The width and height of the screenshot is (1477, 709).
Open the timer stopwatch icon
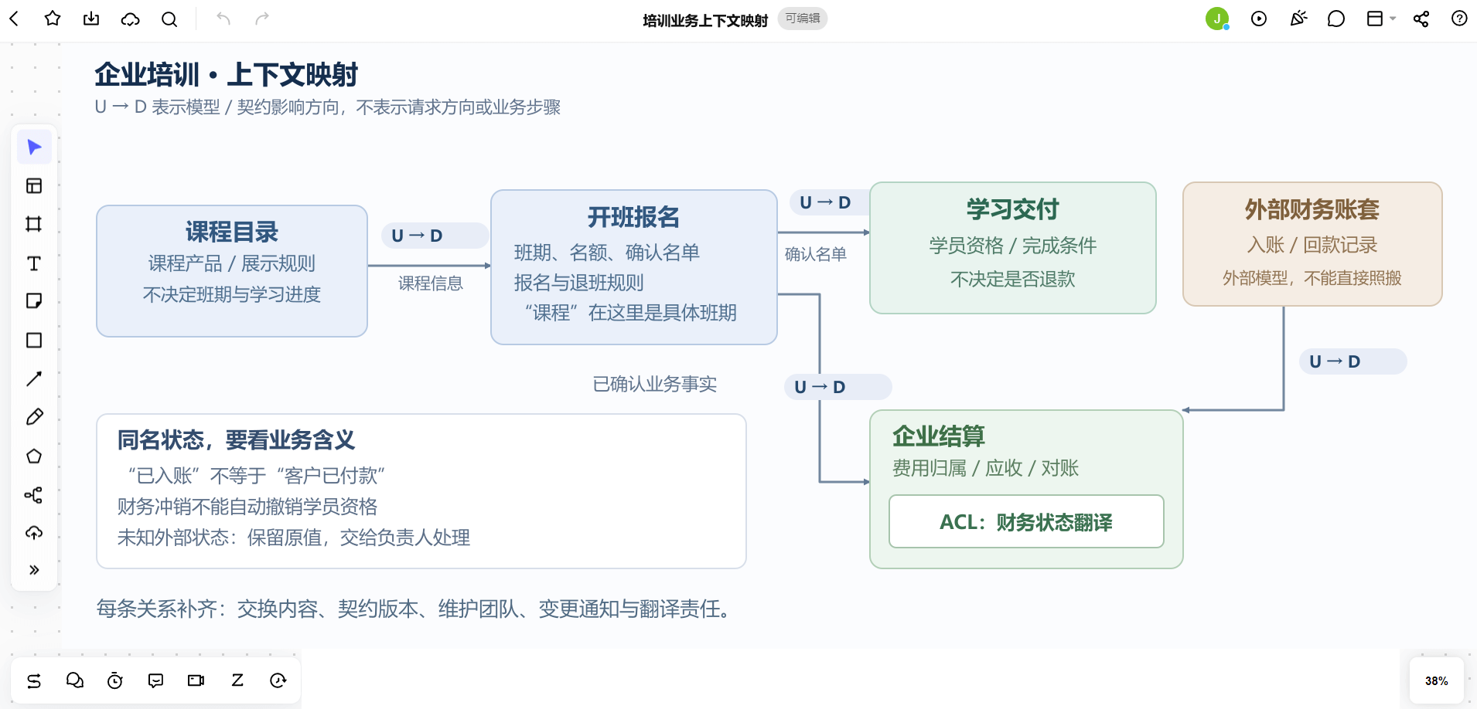(115, 680)
